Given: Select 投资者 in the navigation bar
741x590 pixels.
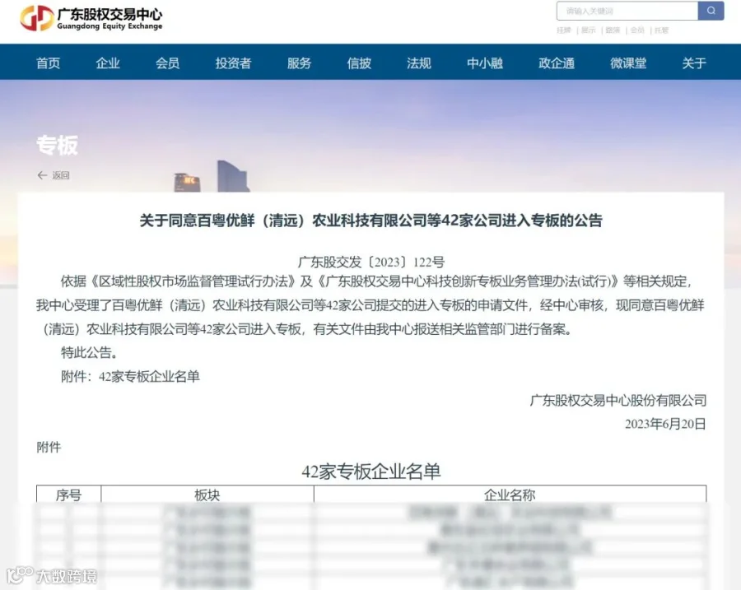Looking at the screenshot, I should click(x=234, y=63).
